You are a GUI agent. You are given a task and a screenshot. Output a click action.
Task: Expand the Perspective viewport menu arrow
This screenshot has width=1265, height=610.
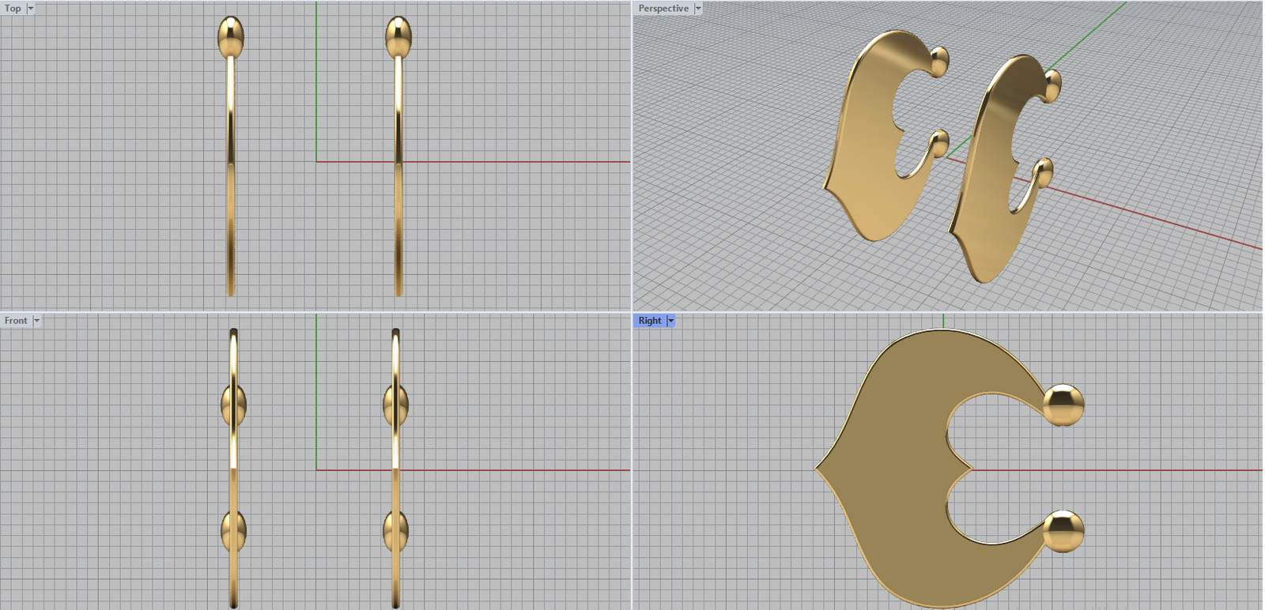698,8
